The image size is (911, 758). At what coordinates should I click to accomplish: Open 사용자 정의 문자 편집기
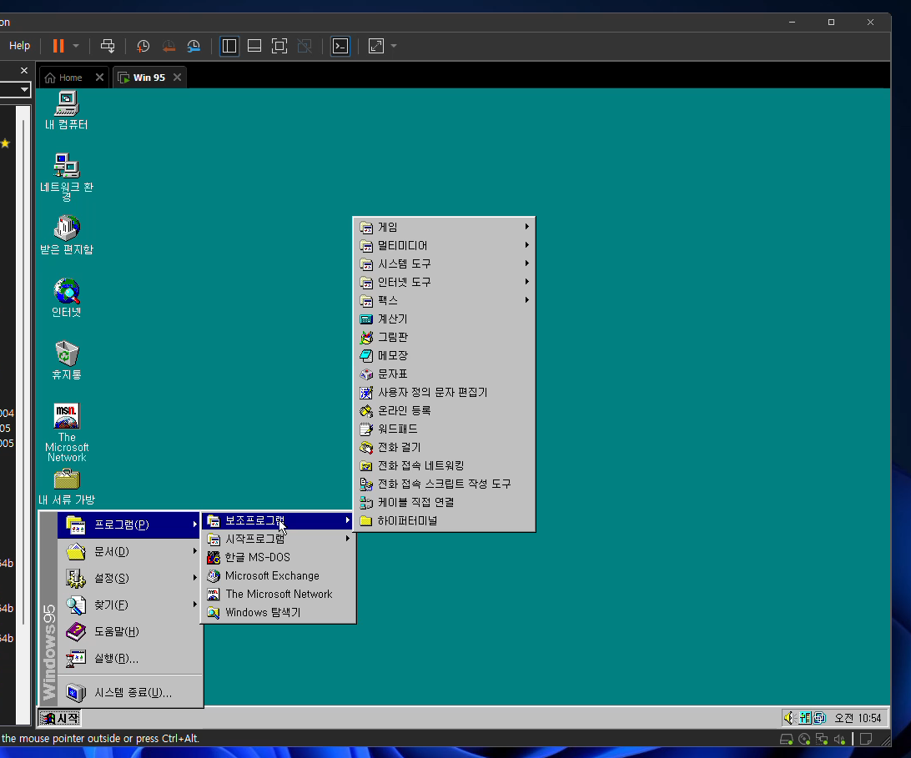click(x=444, y=392)
